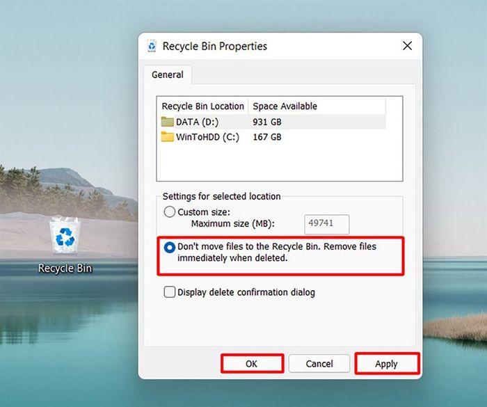Select the WinToHDD (C:) row text

tap(207, 137)
